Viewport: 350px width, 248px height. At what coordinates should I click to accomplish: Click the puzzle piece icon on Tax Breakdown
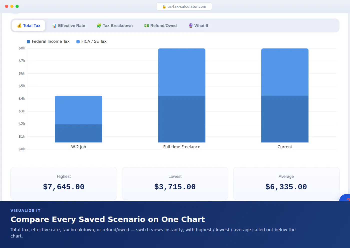point(99,25)
